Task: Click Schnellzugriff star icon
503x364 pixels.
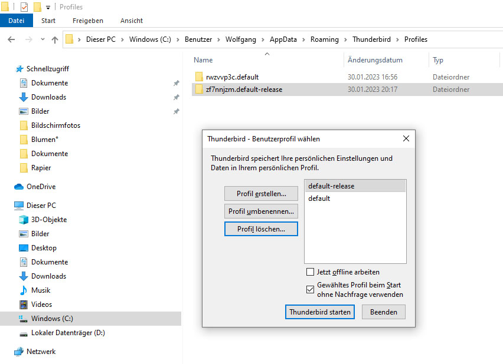Action: coord(19,69)
